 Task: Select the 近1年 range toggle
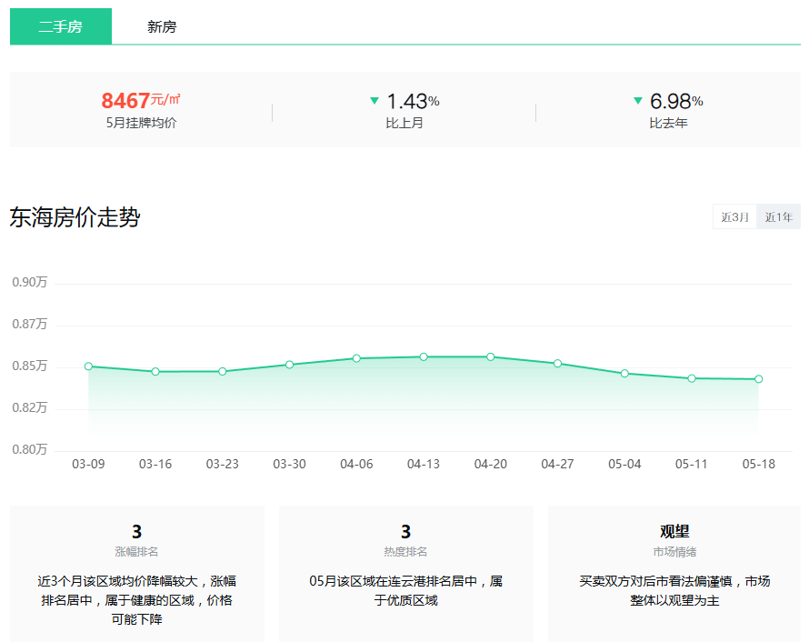pyautogui.click(x=779, y=216)
